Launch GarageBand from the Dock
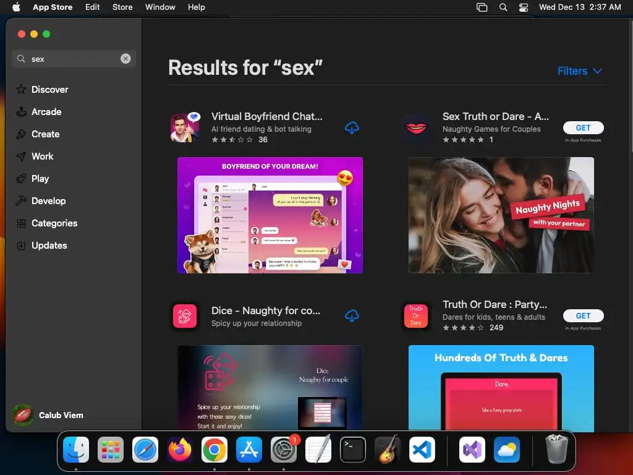Image resolution: width=633 pixels, height=475 pixels. pos(388,450)
